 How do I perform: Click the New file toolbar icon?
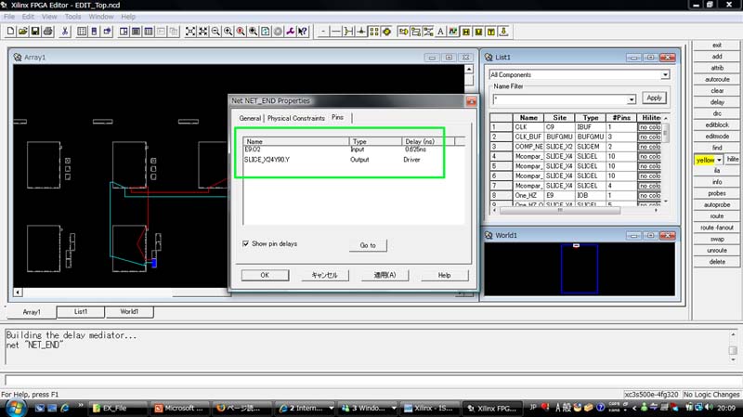[x=10, y=32]
